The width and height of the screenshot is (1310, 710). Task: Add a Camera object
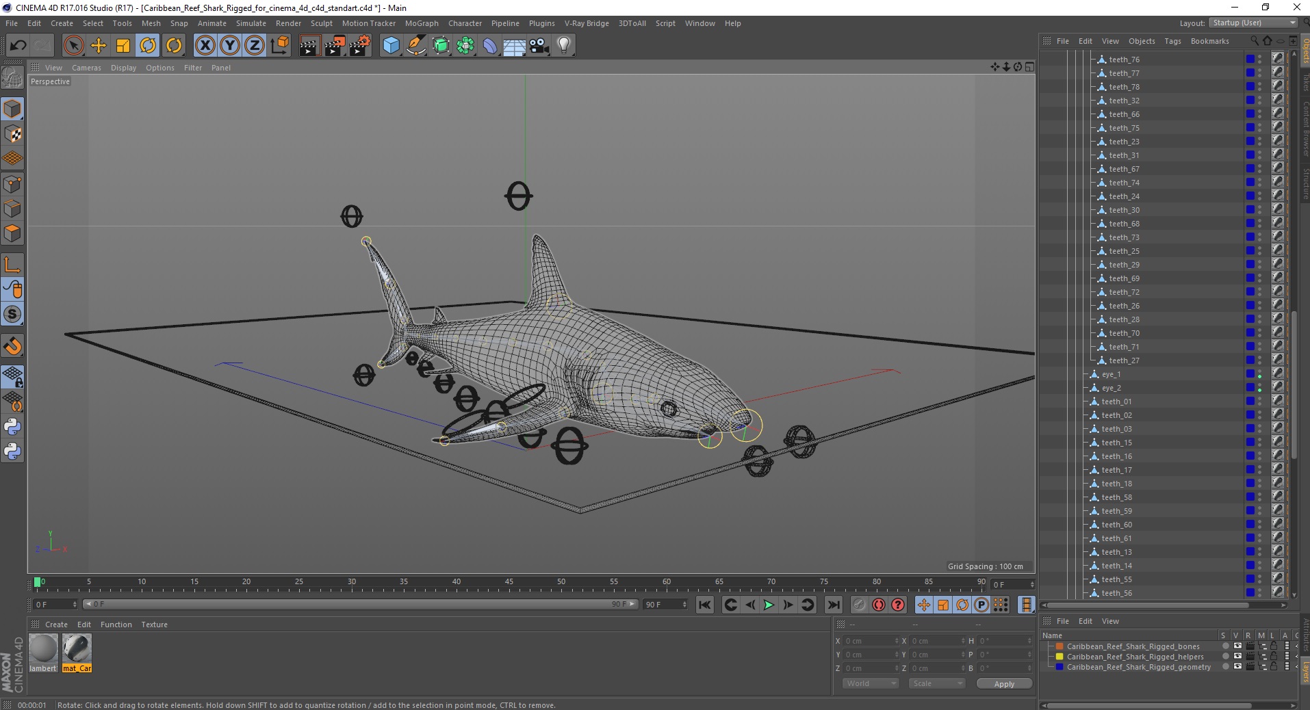click(539, 45)
